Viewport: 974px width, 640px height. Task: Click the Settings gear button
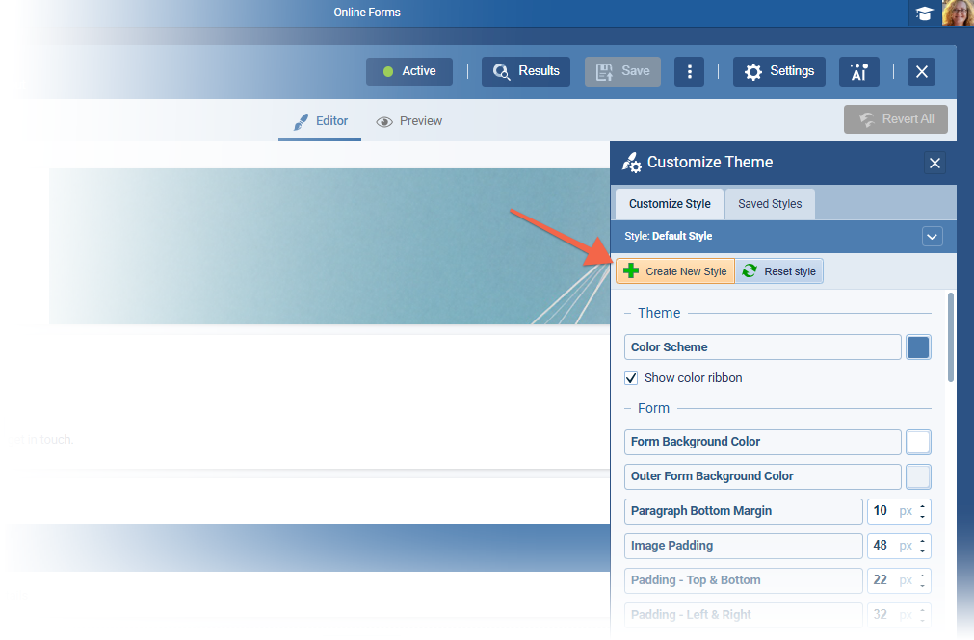pos(778,71)
